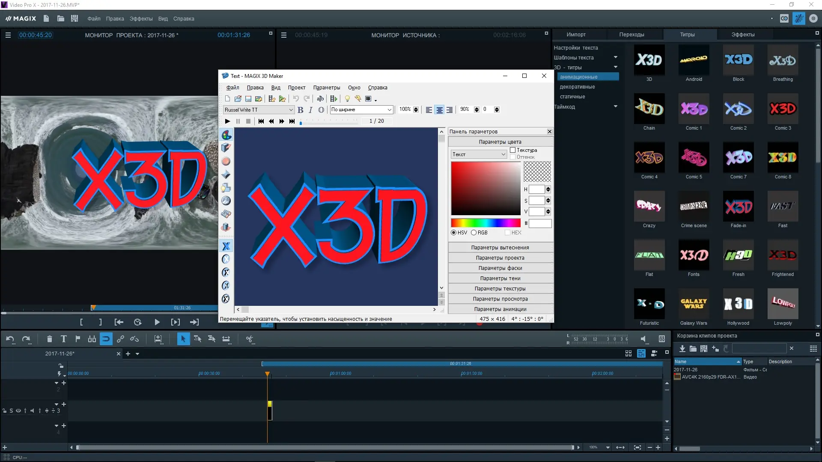
Task: Click center text alignment icon
Action: point(439,110)
